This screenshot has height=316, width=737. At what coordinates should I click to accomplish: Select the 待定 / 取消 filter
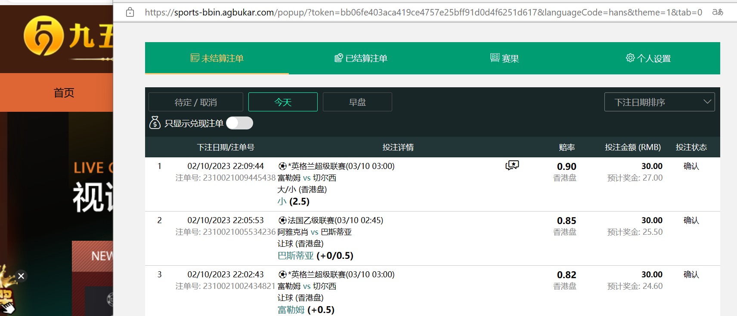196,102
